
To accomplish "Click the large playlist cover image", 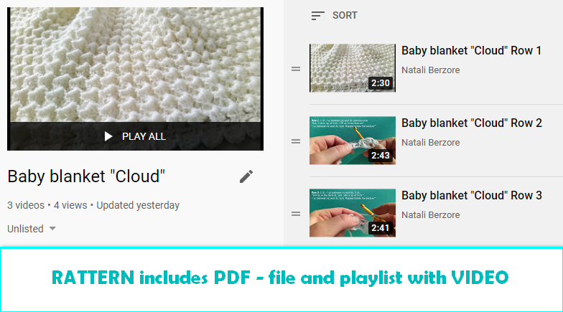I will pyautogui.click(x=135, y=65).
